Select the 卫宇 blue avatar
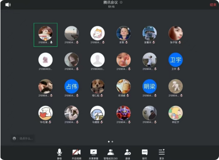The image size is (219, 160). coord(175,60)
